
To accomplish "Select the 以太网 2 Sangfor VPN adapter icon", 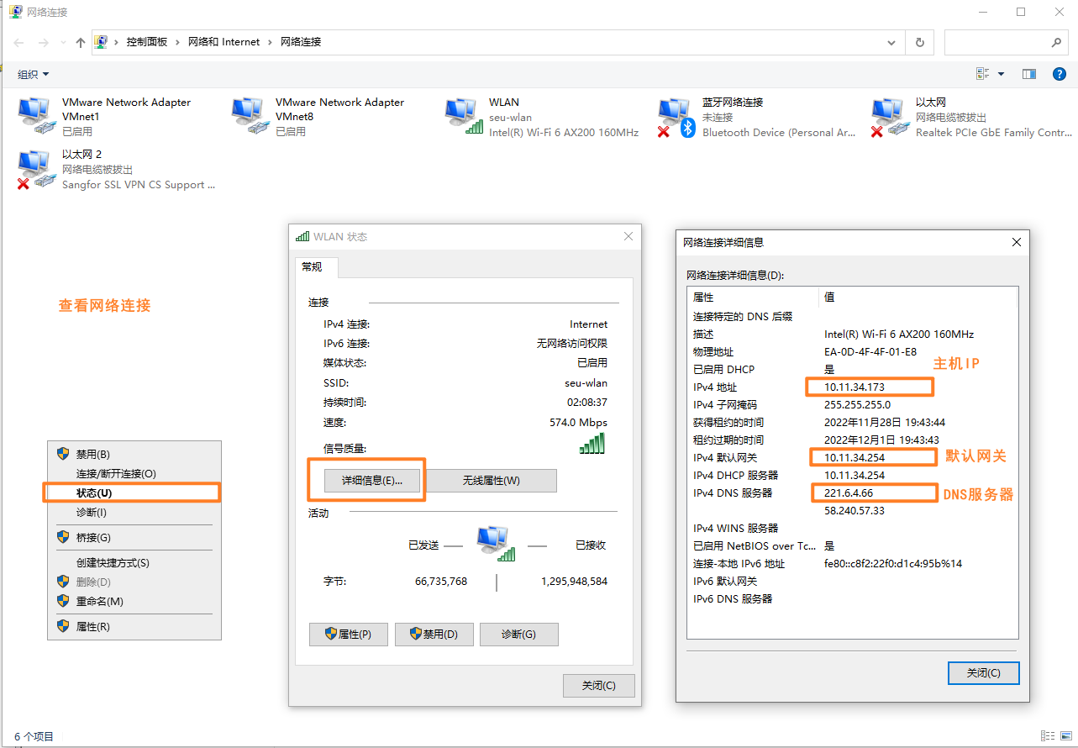I will [35, 169].
